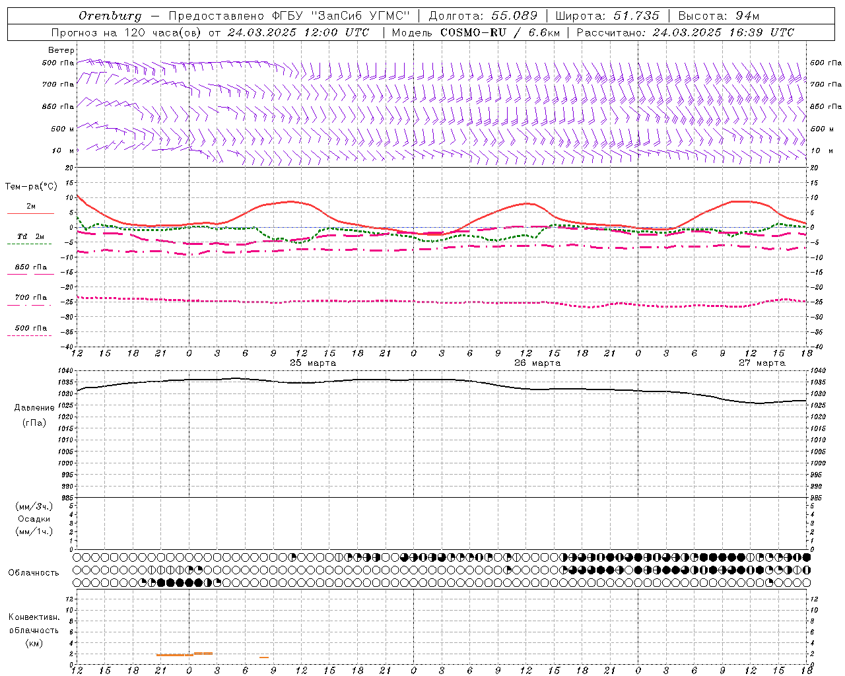This screenshot has width=845, height=676.
Task: Click the black pressure curve
Action: click(442, 380)
